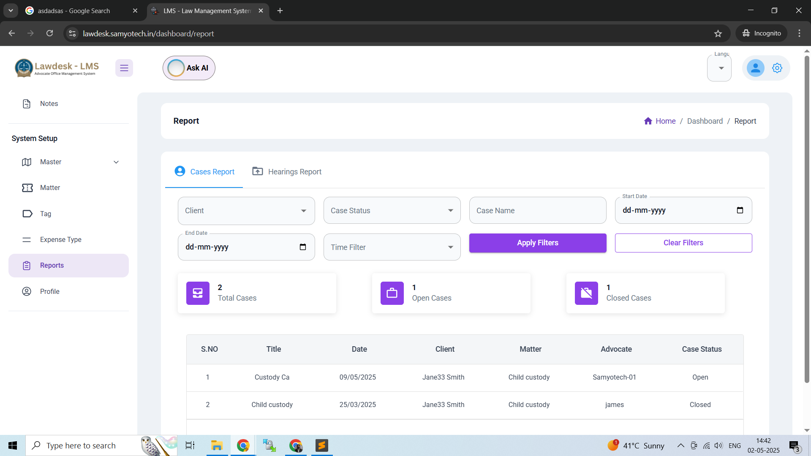Open the Time Filter dropdown
The height and width of the screenshot is (456, 811).
pyautogui.click(x=391, y=247)
